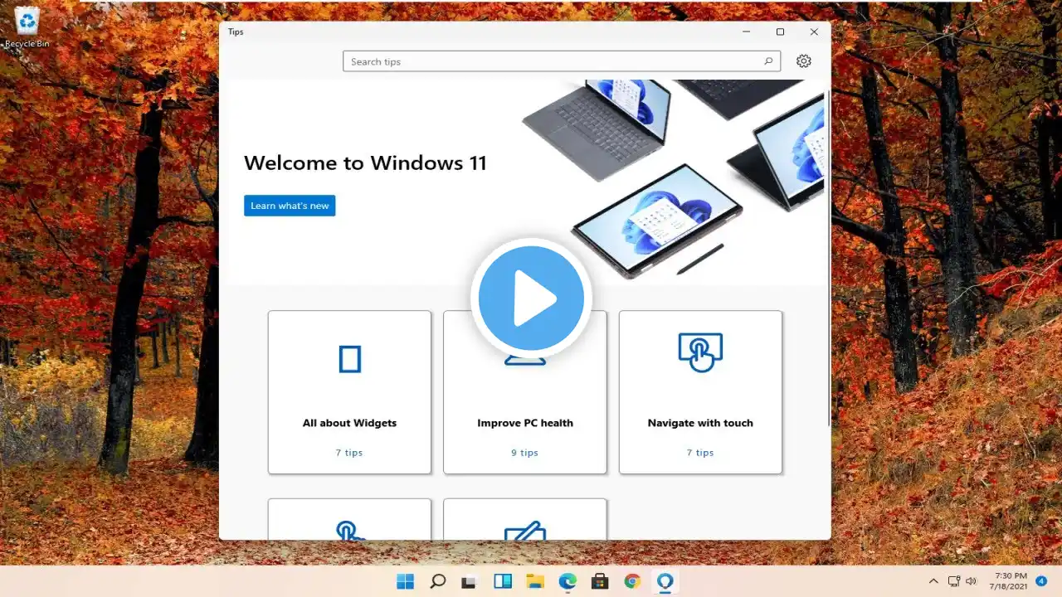This screenshot has width=1062, height=597.
Task: Minimize the Tips window
Action: tap(747, 32)
